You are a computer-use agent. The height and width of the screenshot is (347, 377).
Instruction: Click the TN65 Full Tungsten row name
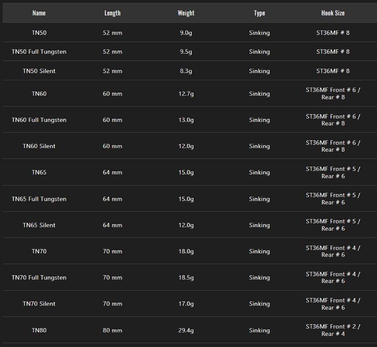pyautogui.click(x=39, y=199)
